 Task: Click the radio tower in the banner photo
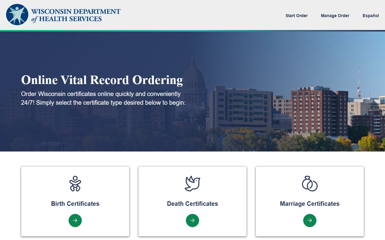[x=359, y=82]
